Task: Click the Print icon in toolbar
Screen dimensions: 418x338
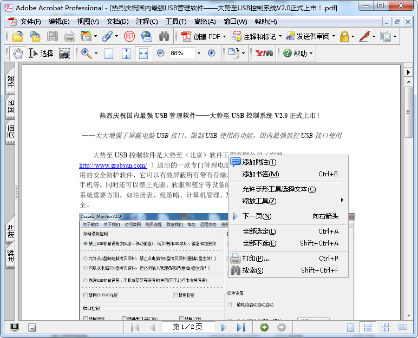Action: (70, 37)
